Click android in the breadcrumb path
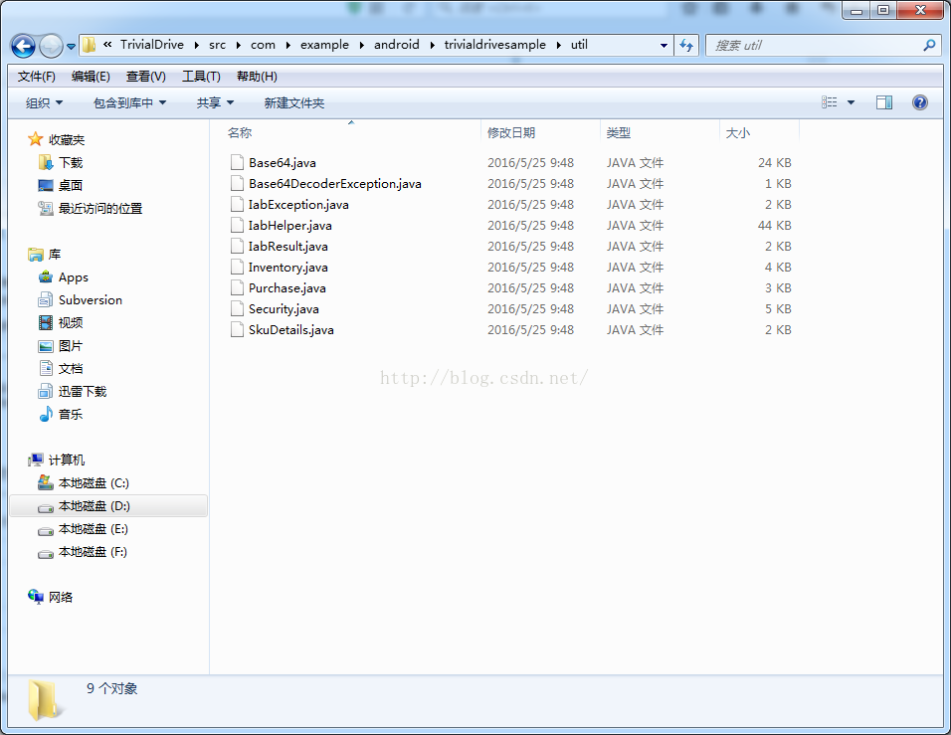The width and height of the screenshot is (951, 735). pyautogui.click(x=397, y=45)
